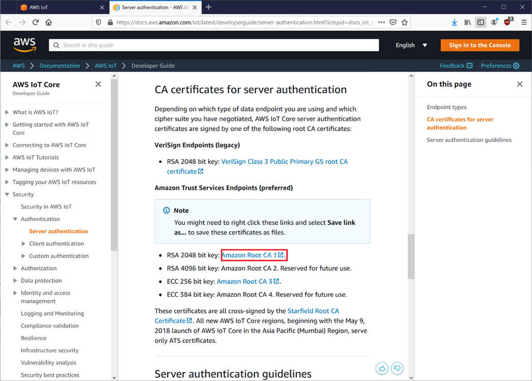Jump to Server authentication guidelines in sidebar
This screenshot has height=381, width=532.
point(469,140)
